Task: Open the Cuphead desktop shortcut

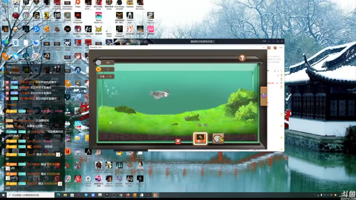Action: tap(129, 4)
